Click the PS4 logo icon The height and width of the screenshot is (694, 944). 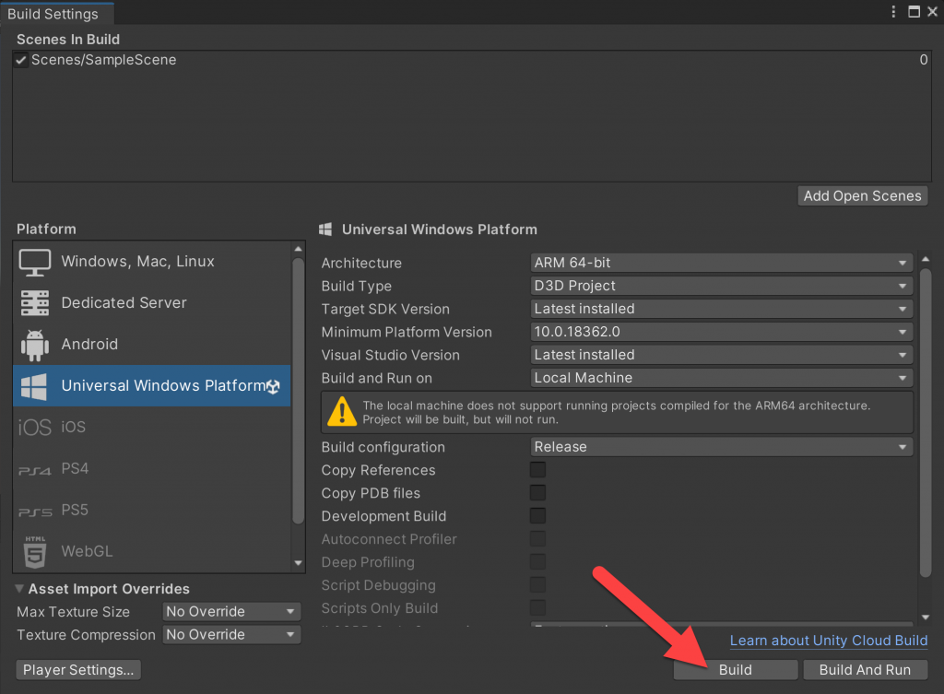pos(35,470)
